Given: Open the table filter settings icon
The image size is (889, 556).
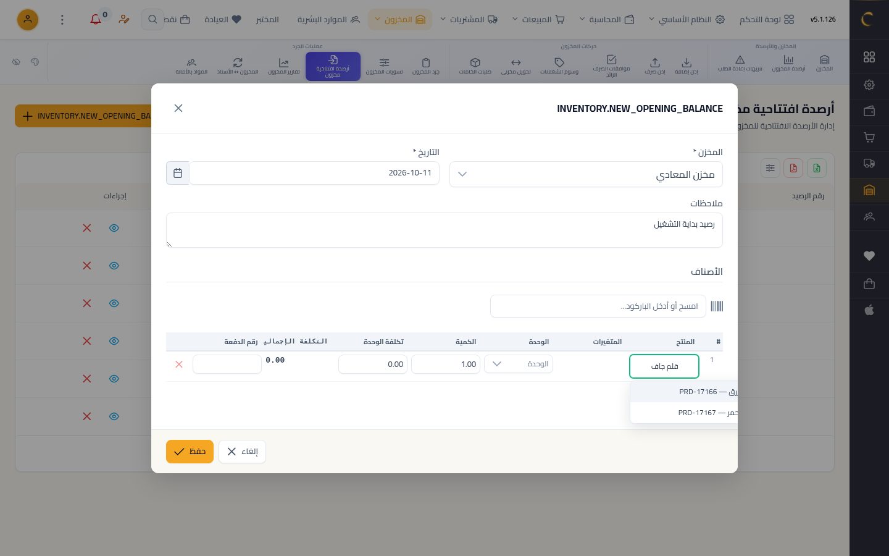Looking at the screenshot, I should pyautogui.click(x=770, y=168).
